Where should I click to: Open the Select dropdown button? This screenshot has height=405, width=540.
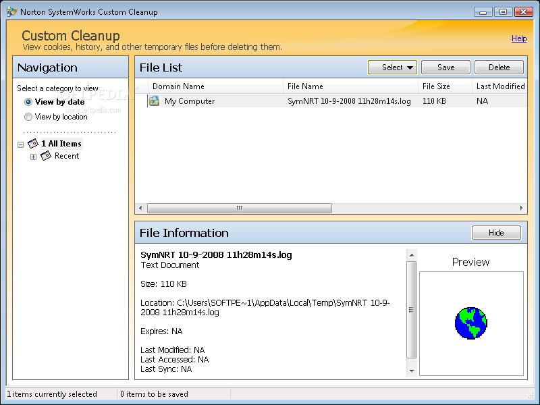tap(392, 67)
